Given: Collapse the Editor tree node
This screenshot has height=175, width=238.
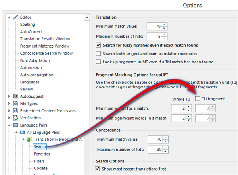Looking at the screenshot, I should (9, 17).
